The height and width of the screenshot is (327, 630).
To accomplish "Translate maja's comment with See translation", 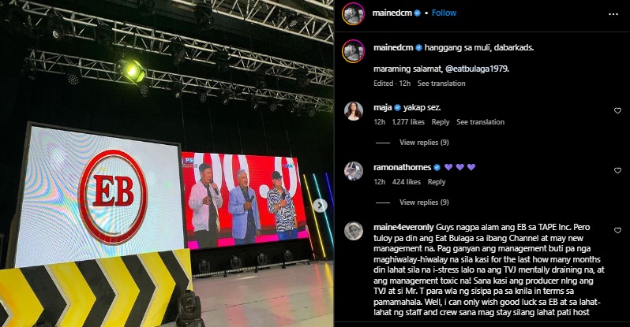I will coord(480,122).
